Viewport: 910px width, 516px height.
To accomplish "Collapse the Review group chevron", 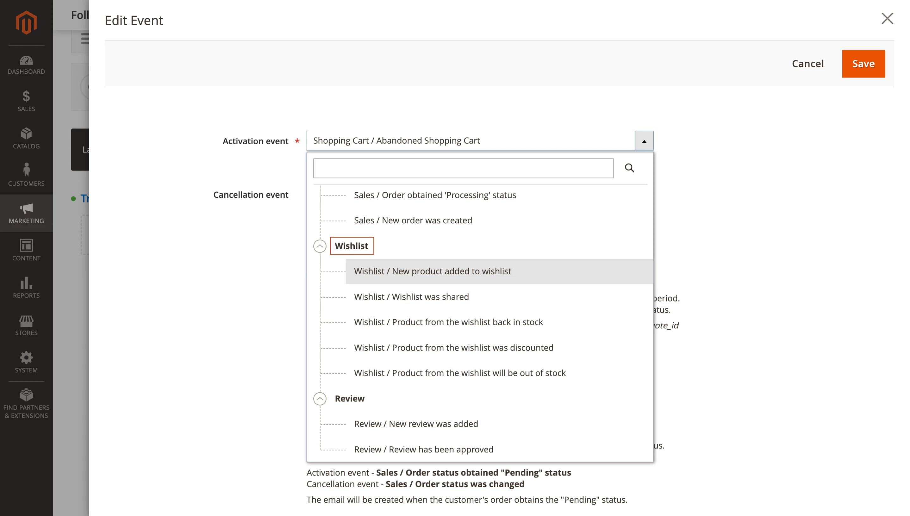I will [319, 399].
